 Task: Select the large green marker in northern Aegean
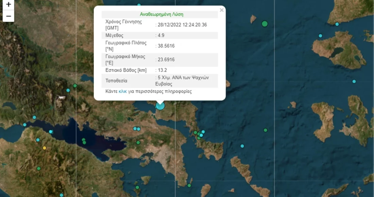click(265, 24)
